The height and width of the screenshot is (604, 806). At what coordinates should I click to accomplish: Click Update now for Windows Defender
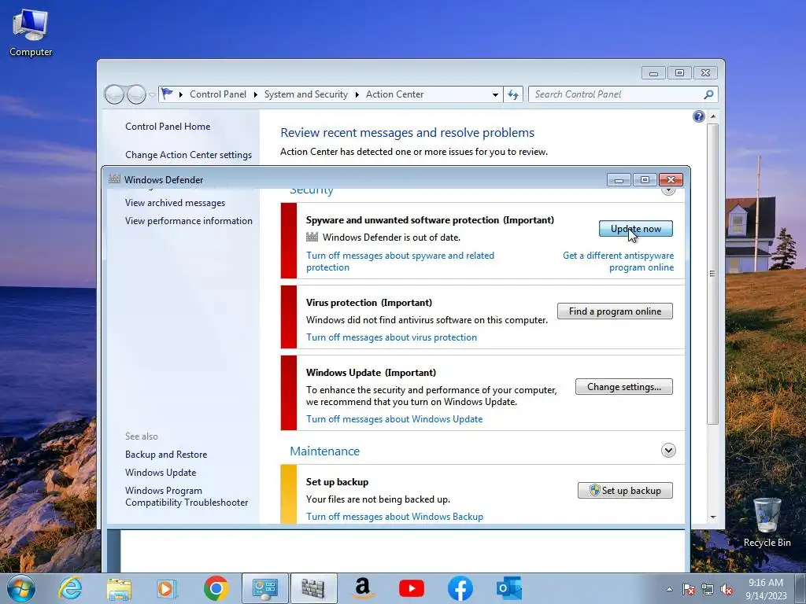[636, 229]
